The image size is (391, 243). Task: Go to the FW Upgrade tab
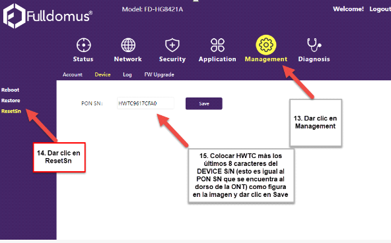pyautogui.click(x=159, y=74)
